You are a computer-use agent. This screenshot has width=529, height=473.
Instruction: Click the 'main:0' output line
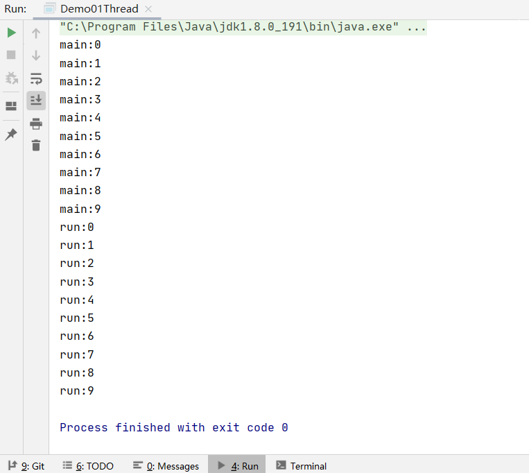pyautogui.click(x=80, y=45)
